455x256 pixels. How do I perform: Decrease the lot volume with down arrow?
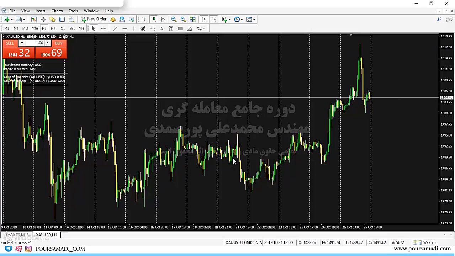click(x=22, y=43)
